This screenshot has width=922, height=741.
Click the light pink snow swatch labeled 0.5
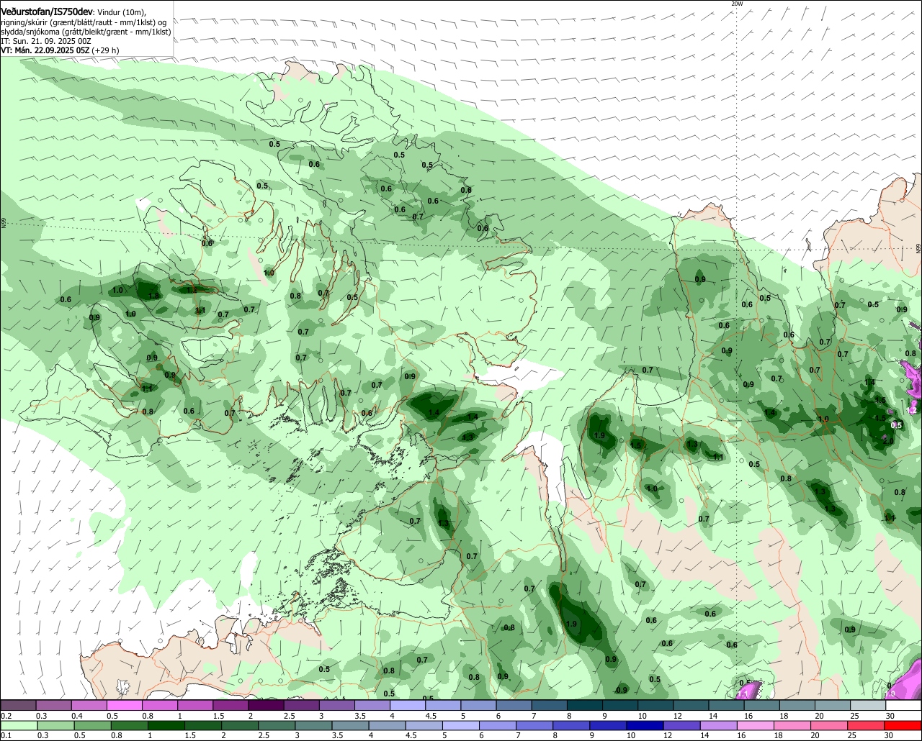click(x=124, y=705)
